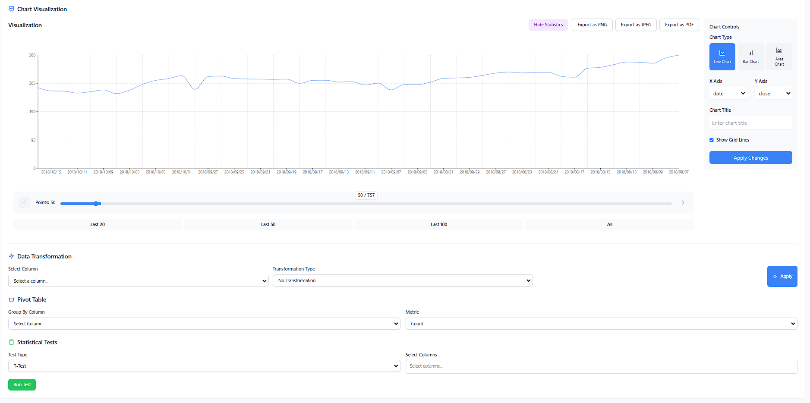The height and width of the screenshot is (403, 810).
Task: Focus the Chart Title input field
Action: click(751, 123)
